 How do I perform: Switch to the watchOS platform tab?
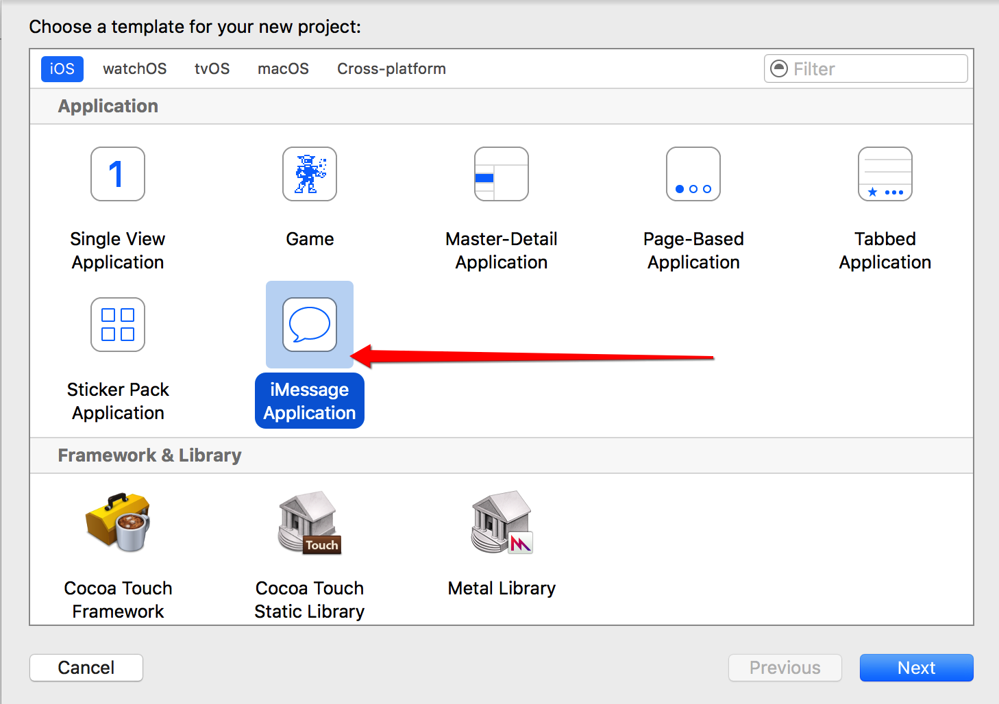click(x=135, y=69)
